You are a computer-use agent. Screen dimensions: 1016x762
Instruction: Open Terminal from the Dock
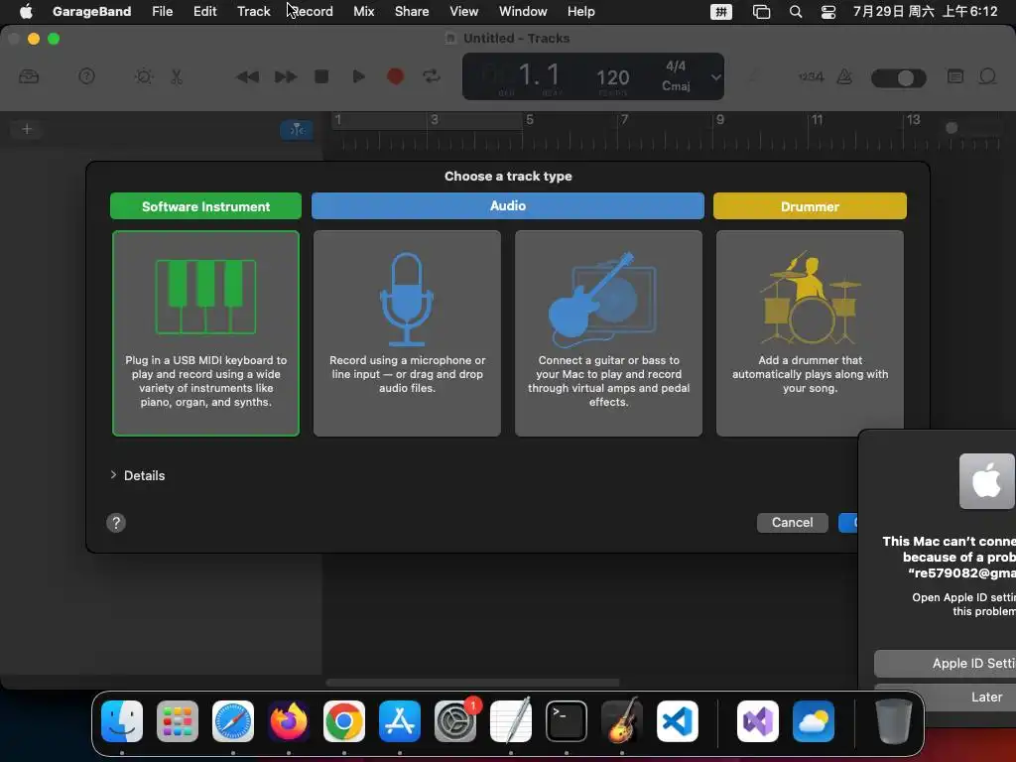[x=567, y=721]
